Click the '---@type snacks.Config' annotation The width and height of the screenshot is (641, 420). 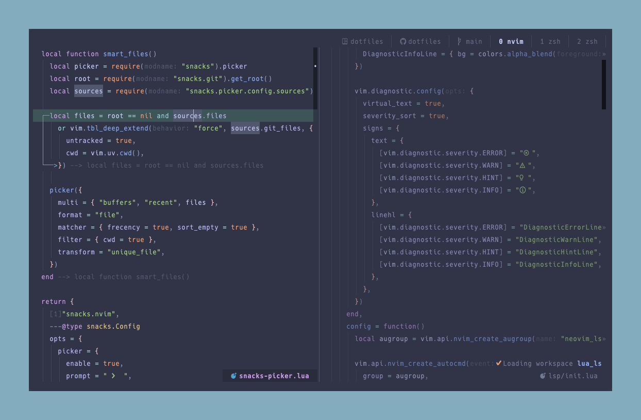tap(95, 326)
